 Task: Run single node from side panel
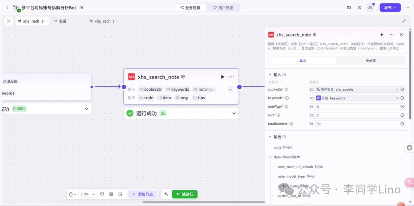point(382,34)
